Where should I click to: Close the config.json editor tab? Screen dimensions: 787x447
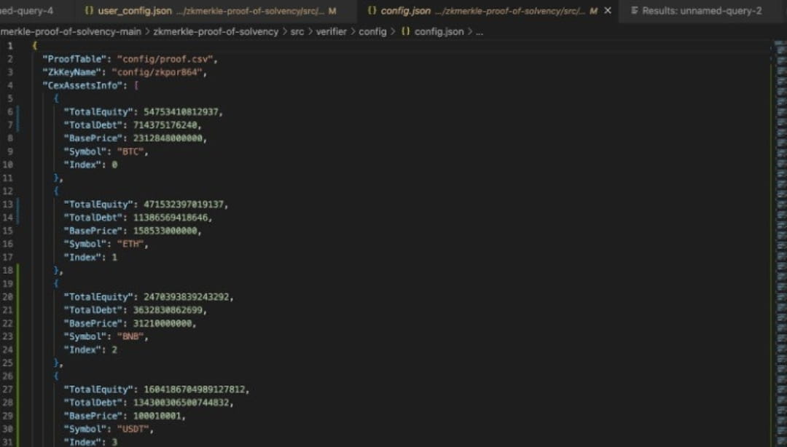608,10
